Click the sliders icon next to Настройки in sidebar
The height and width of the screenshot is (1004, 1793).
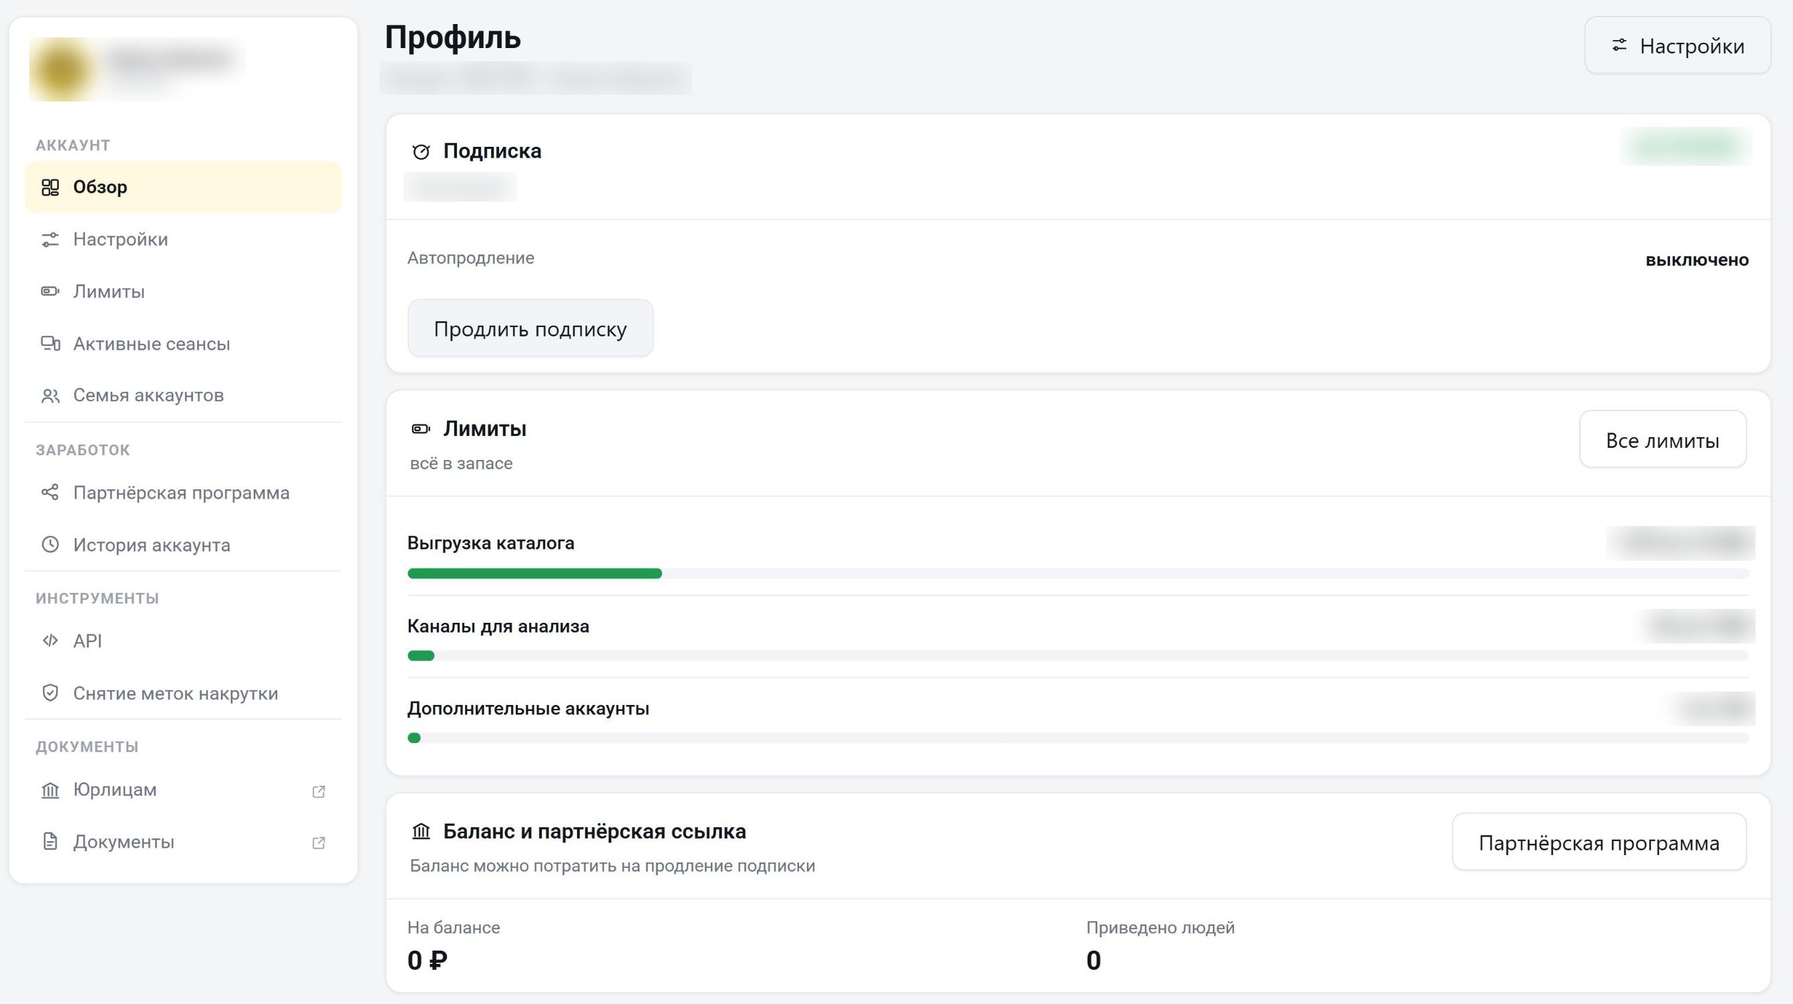point(50,240)
